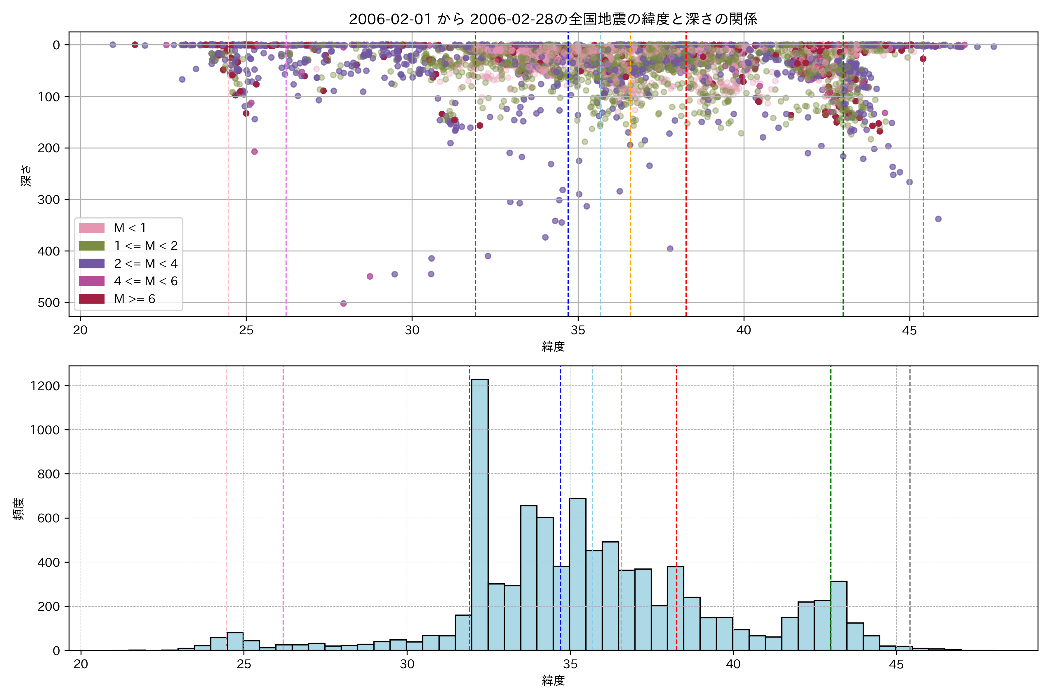The height and width of the screenshot is (700, 1051).
Task: Click the 500 tick label on the depth axis
Action: tap(49, 303)
